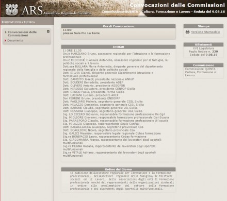Click the Sig. MIGLIORE Giovanni entry
Screen dimensions: 227x201
pos(116,118)
